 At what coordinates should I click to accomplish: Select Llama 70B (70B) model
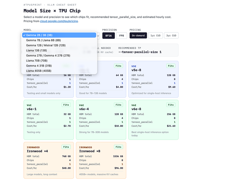click(x=59, y=61)
